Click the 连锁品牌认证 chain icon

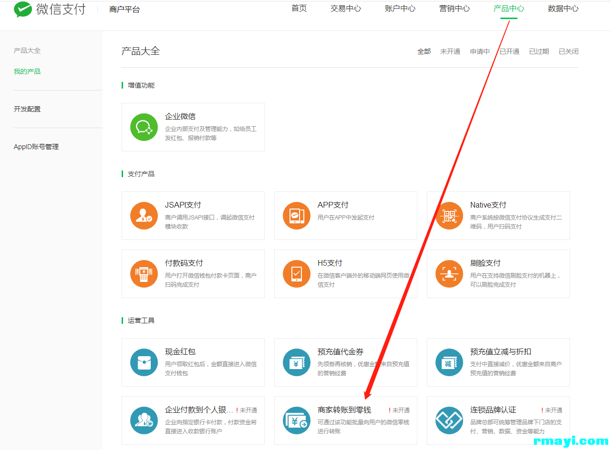click(449, 420)
